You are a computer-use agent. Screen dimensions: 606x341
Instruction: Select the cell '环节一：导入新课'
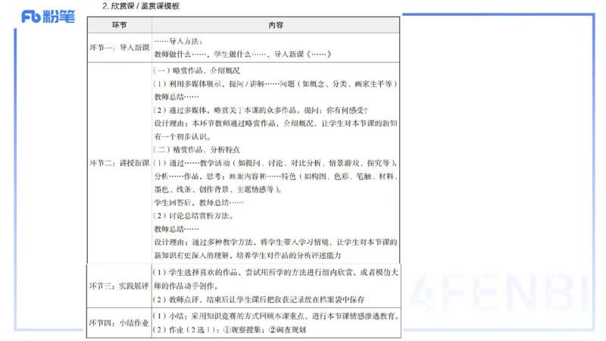coord(120,48)
